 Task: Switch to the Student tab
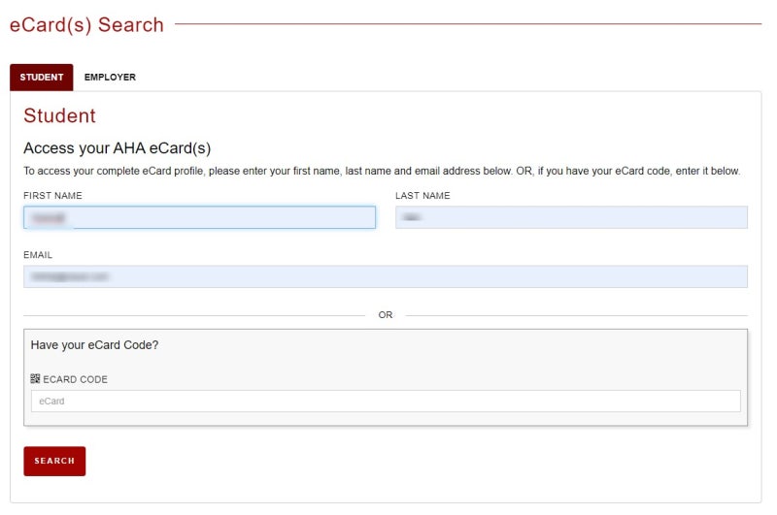[41, 78]
